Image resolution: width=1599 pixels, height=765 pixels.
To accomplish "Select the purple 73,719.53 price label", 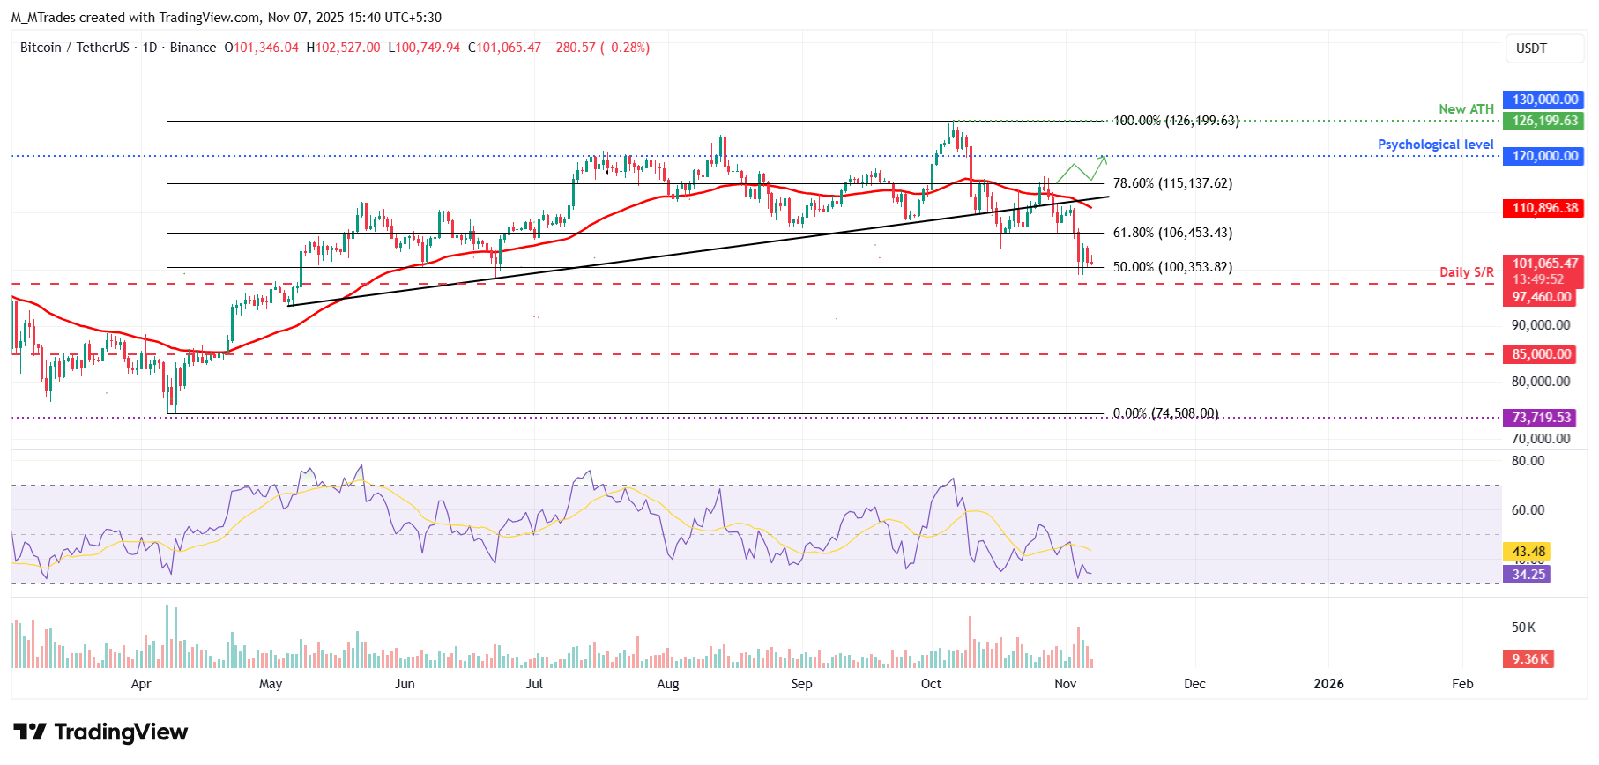I will (1541, 418).
